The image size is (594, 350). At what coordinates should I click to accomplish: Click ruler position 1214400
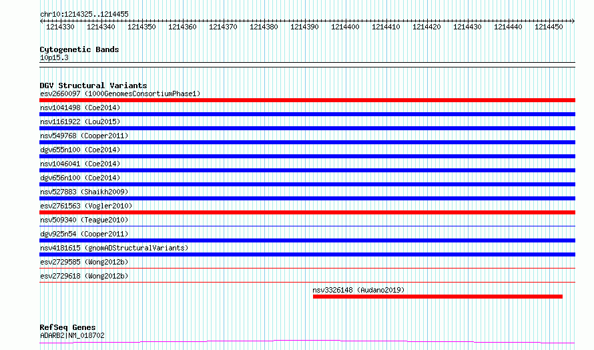345,27
